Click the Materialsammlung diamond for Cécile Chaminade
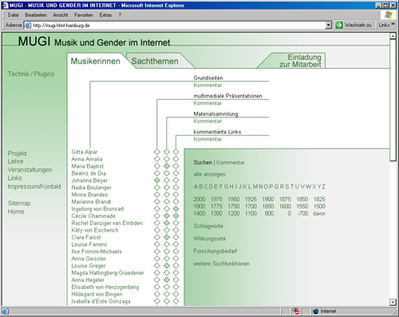This screenshot has width=399, height=317. [167, 216]
